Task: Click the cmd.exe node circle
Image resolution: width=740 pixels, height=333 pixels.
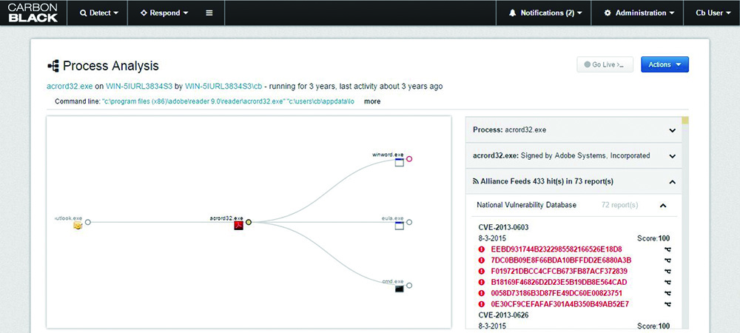Action: 409,286
